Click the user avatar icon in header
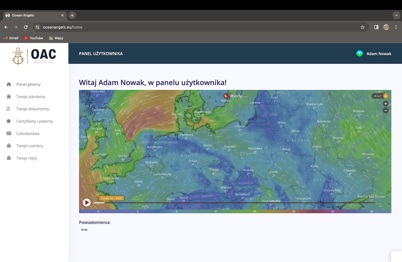The image size is (402, 262). tap(359, 54)
